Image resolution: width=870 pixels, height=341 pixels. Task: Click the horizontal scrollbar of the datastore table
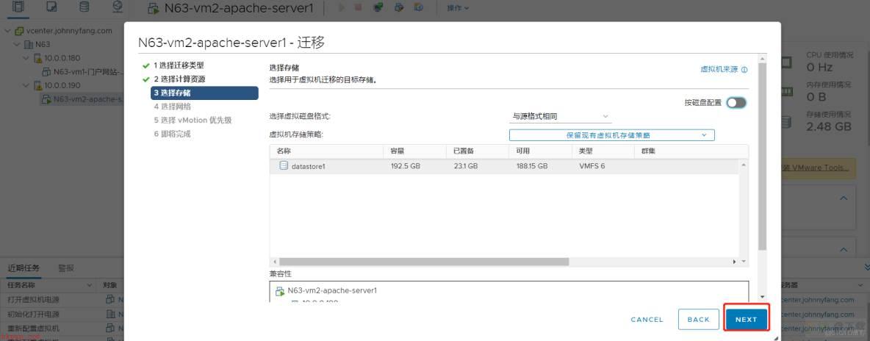[x=425, y=261]
